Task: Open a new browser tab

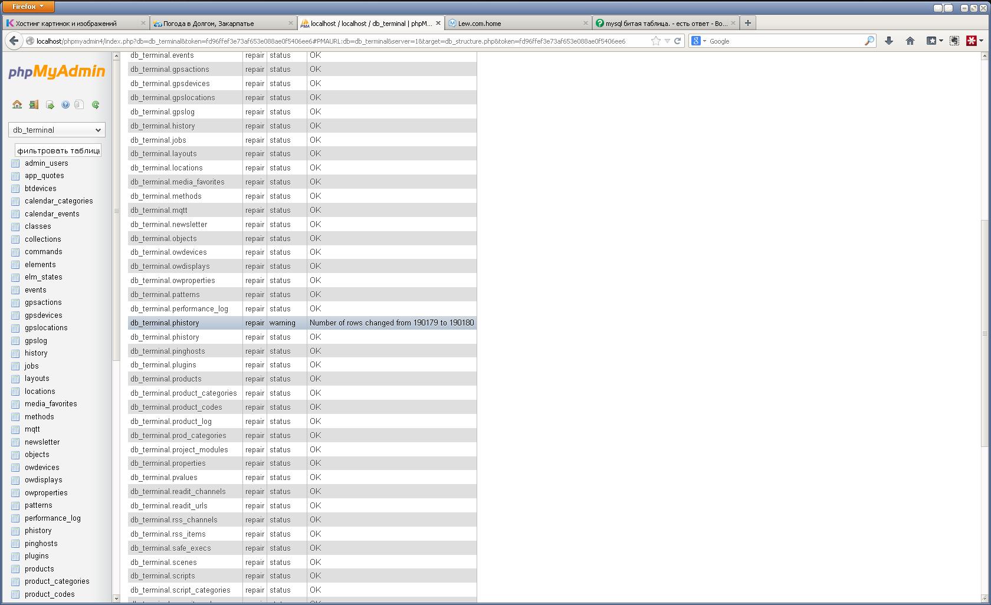Action: [x=747, y=23]
